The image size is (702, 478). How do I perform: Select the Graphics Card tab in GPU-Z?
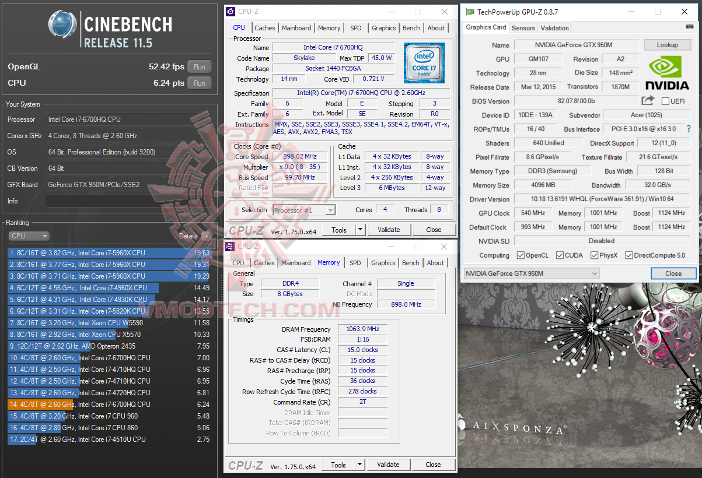(486, 27)
